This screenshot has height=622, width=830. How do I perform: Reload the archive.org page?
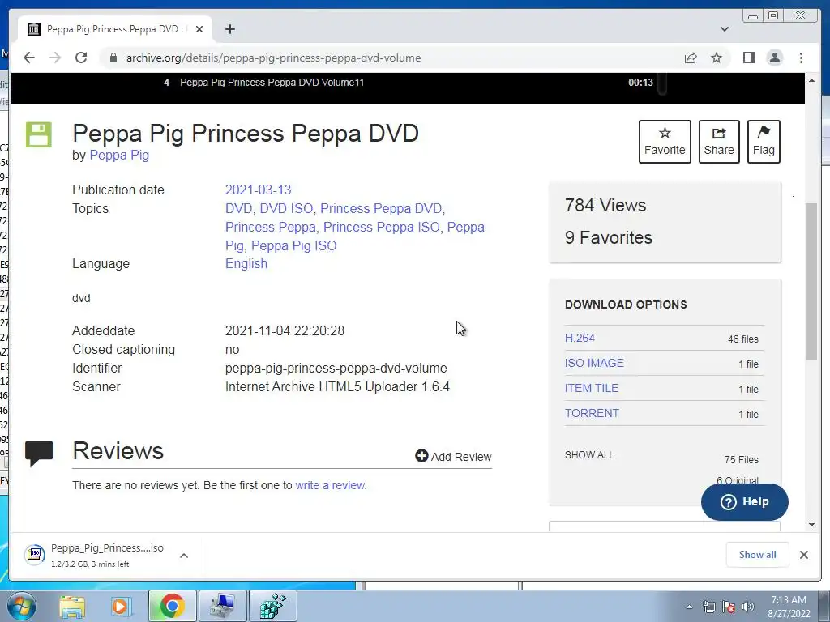pos(81,58)
